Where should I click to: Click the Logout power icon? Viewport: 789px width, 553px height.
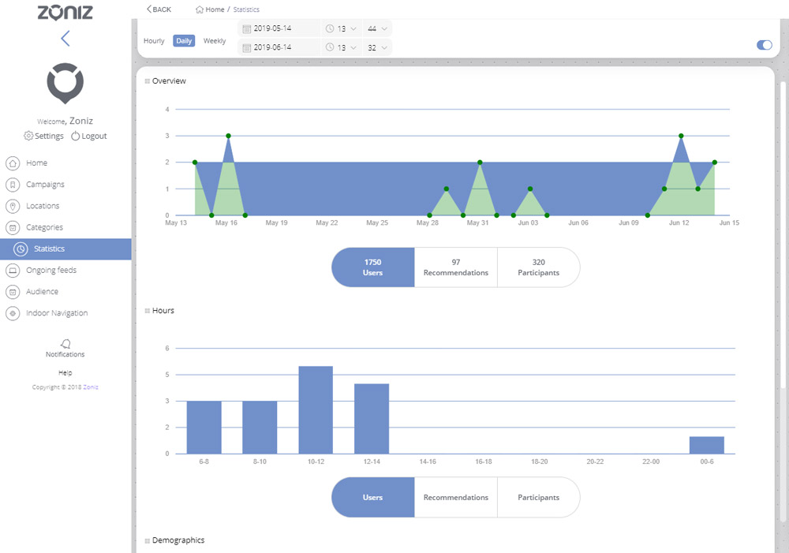point(76,136)
